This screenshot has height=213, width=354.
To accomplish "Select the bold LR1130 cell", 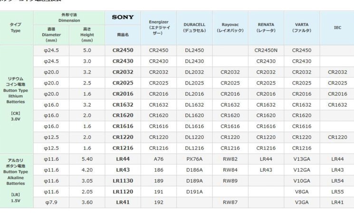I will [x=123, y=181].
